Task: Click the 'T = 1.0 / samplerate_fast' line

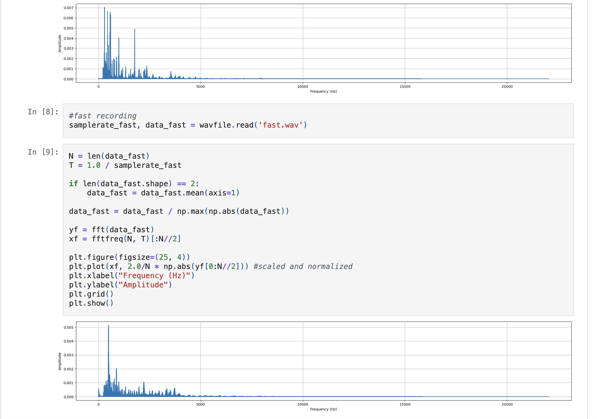Action: (x=125, y=165)
